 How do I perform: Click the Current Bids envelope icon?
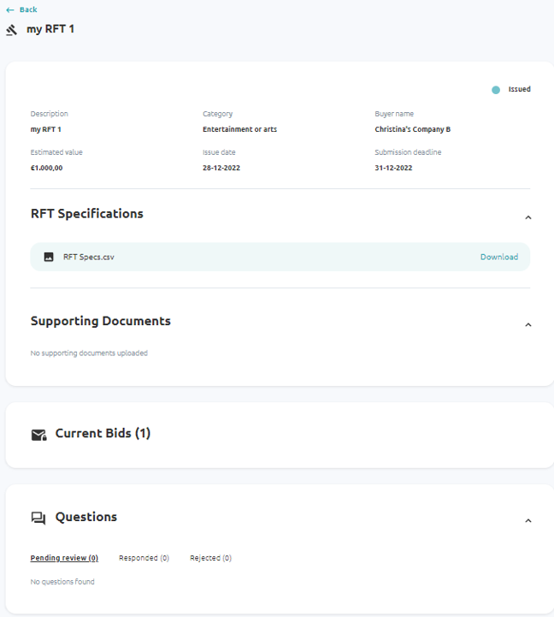point(38,435)
